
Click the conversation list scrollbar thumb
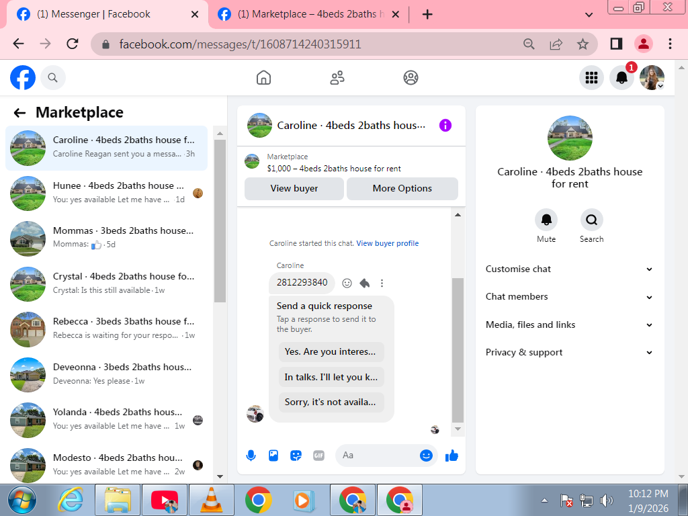[220, 220]
